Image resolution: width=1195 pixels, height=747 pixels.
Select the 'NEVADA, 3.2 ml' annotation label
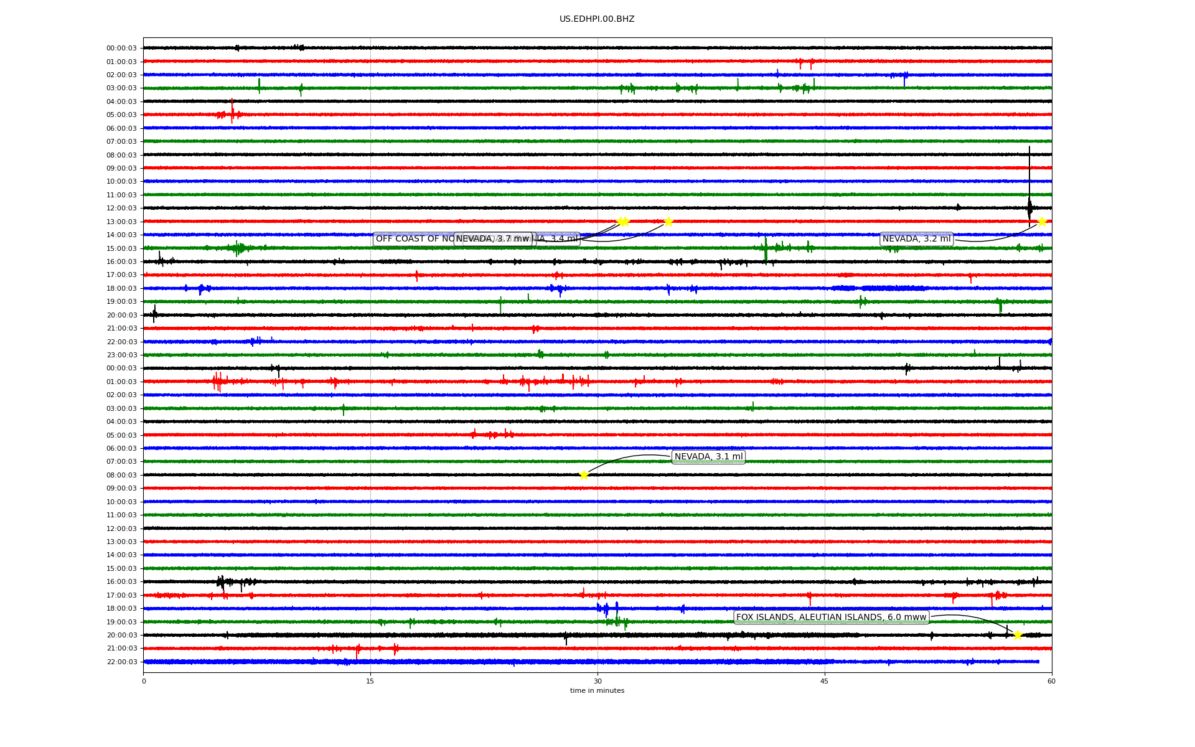point(916,239)
